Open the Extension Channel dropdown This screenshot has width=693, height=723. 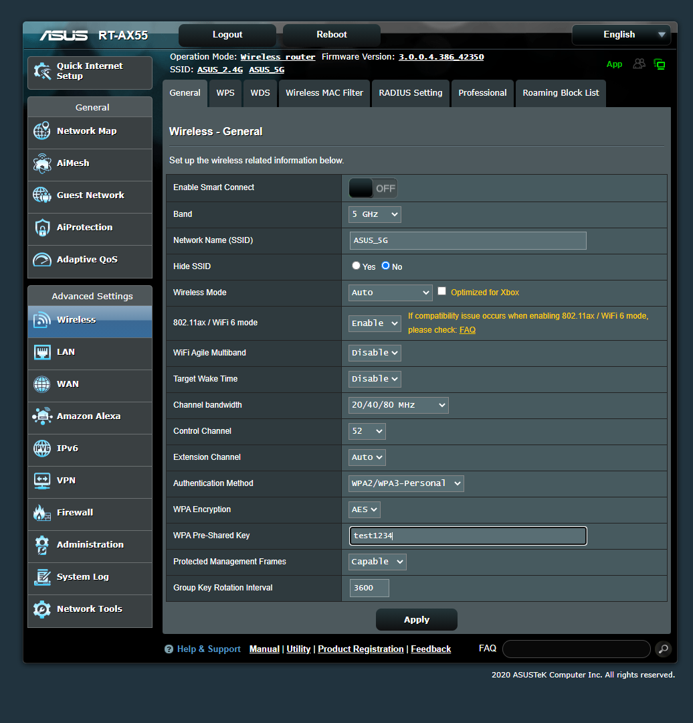click(367, 457)
